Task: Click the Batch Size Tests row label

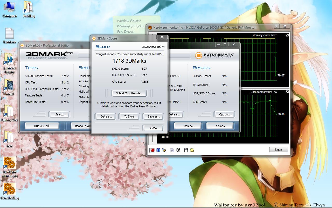Action: [x=36, y=102]
